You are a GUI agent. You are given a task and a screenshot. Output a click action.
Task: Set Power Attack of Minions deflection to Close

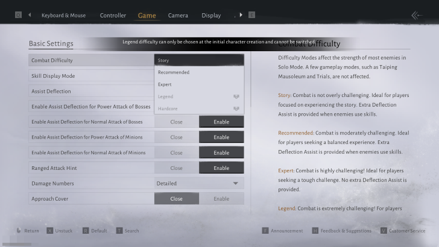coord(176,137)
